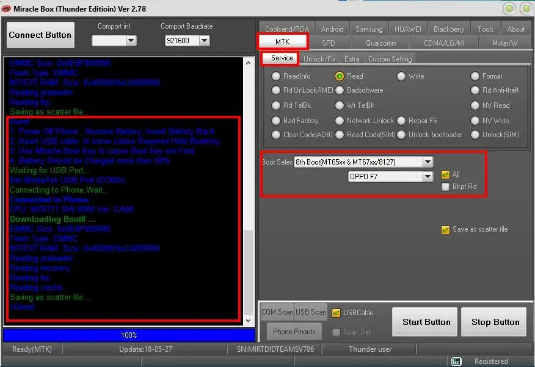Open the Comport Baudrate dropdown arrow

[204, 41]
